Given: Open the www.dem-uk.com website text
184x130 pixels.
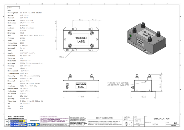Looking at the screenshot, I should [x=18, y=118].
